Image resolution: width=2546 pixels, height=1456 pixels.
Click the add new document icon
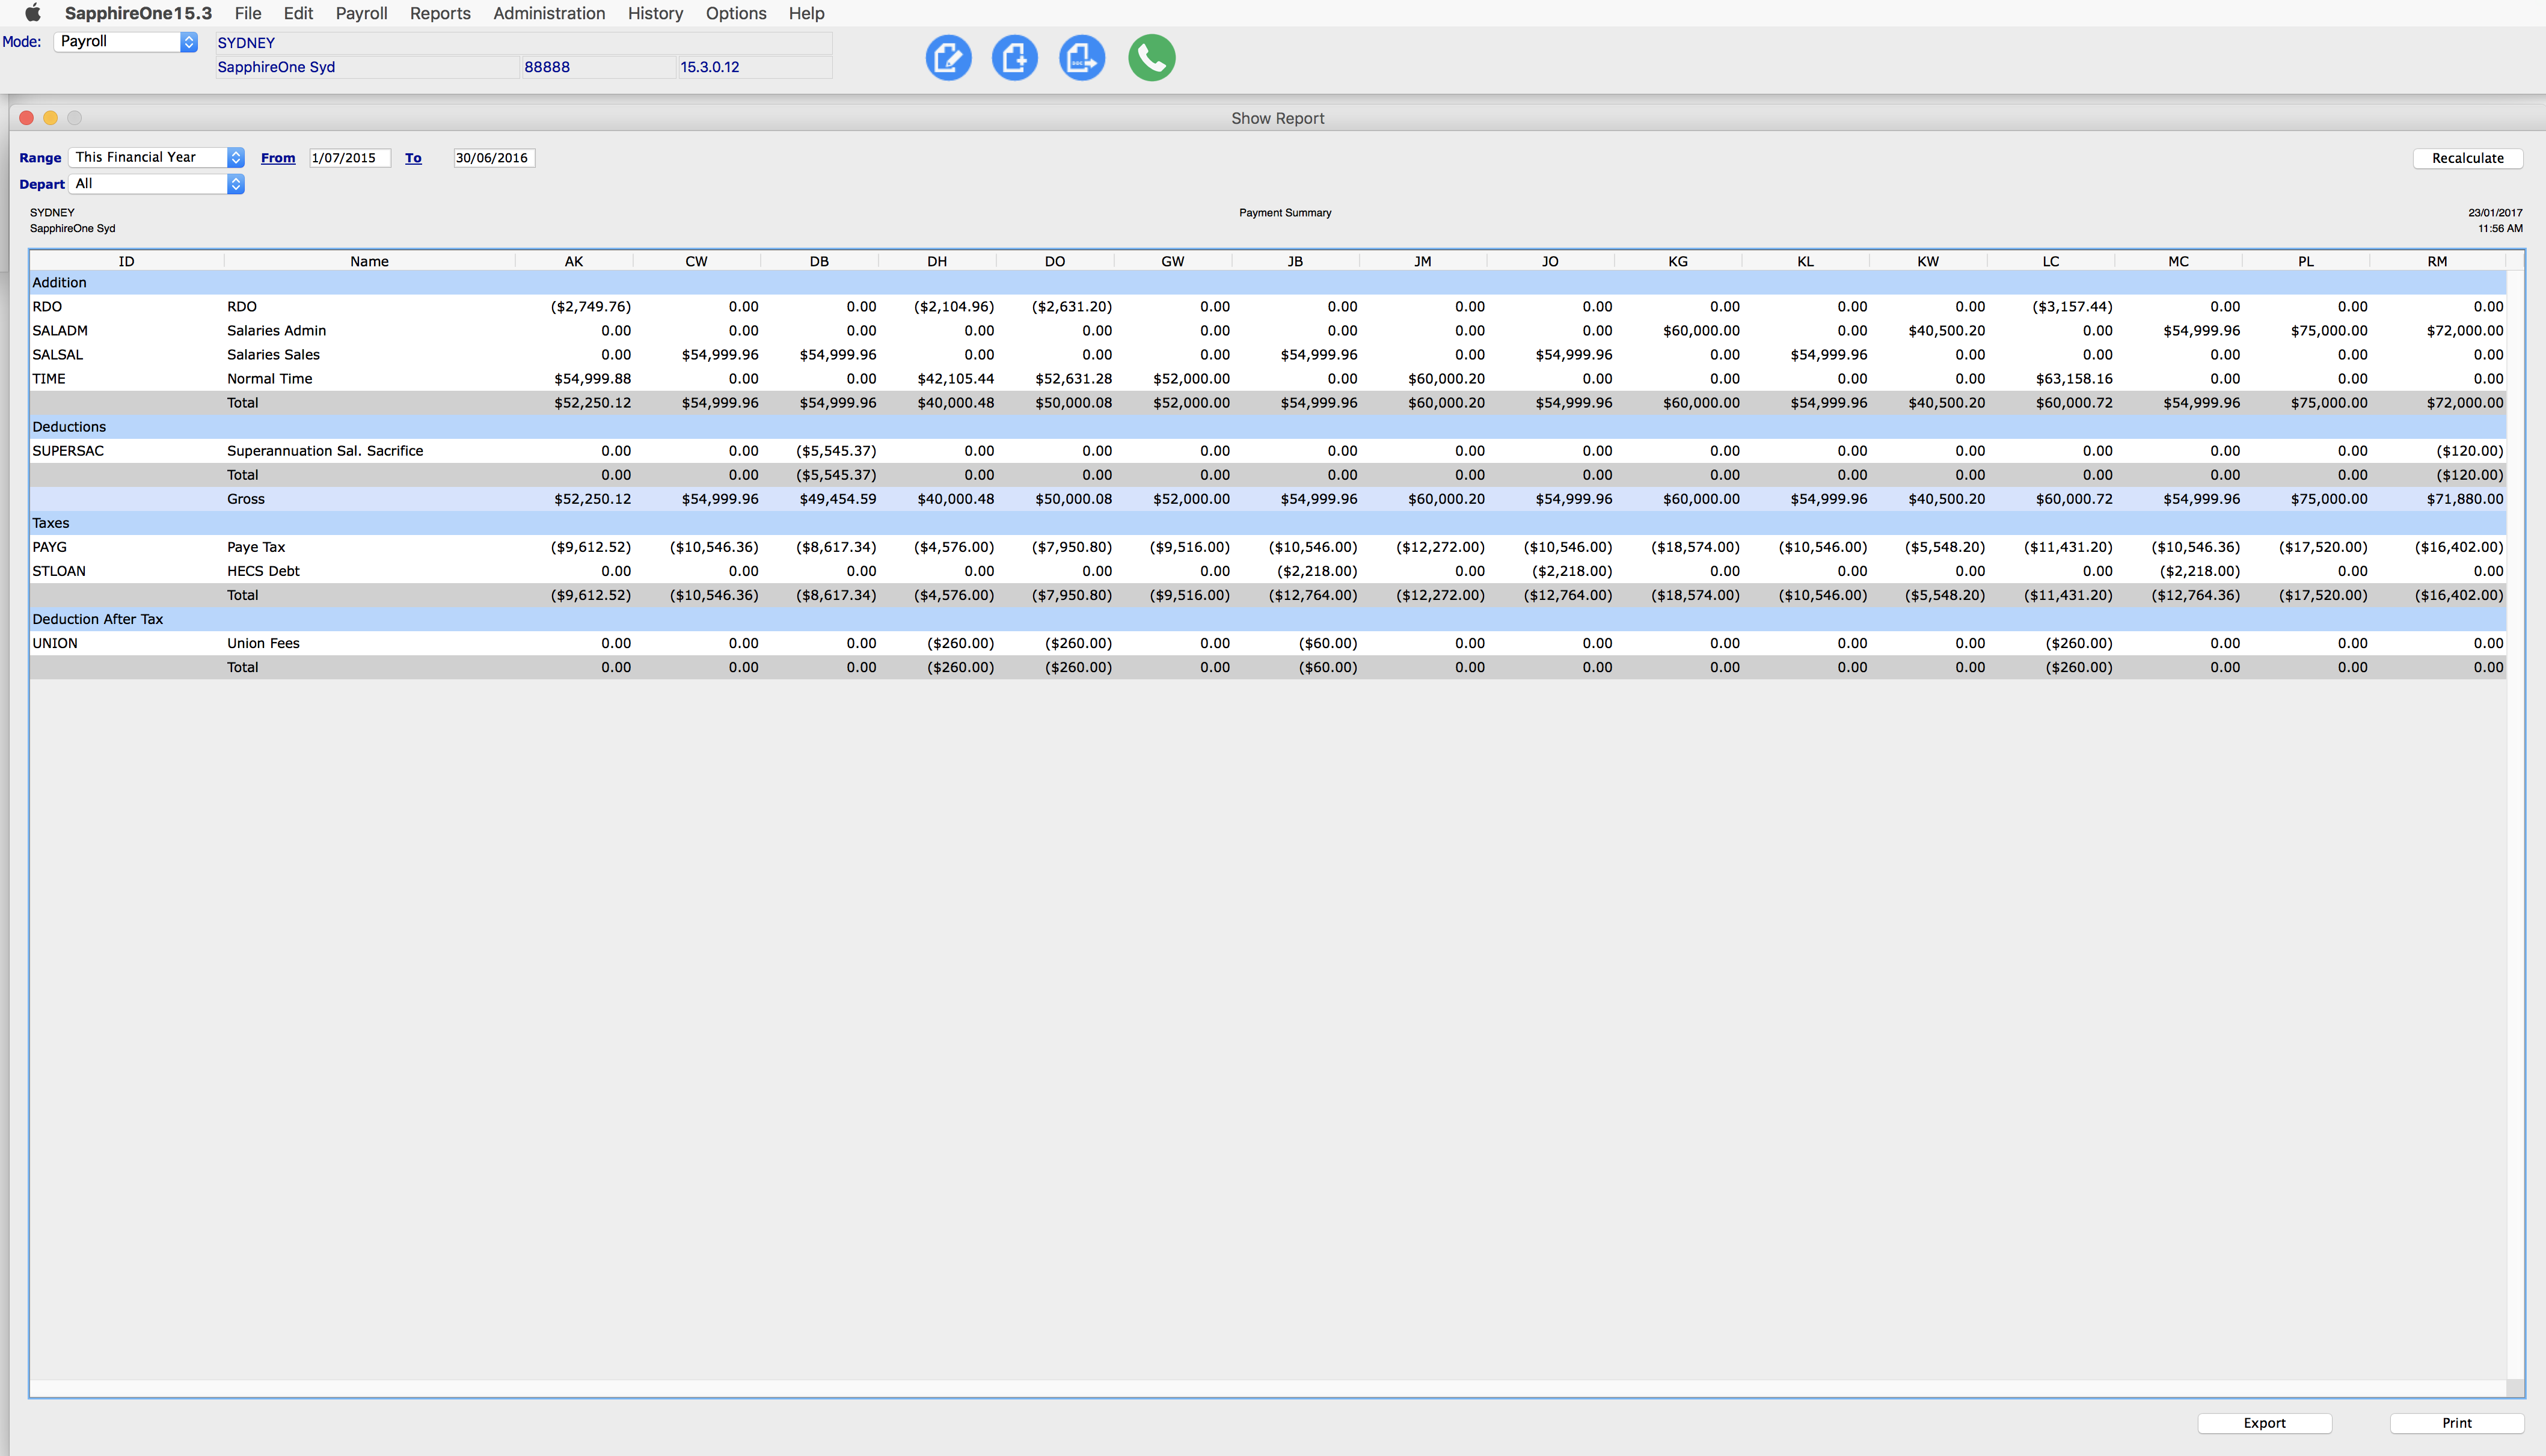pyautogui.click(x=1014, y=58)
